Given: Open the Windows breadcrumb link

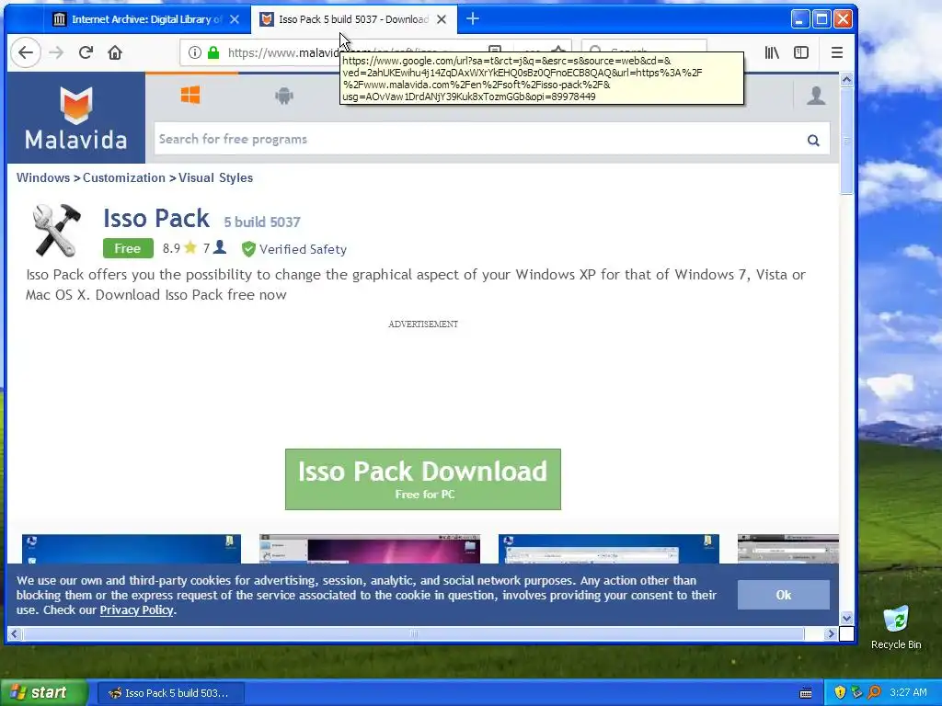Looking at the screenshot, I should pos(43,177).
